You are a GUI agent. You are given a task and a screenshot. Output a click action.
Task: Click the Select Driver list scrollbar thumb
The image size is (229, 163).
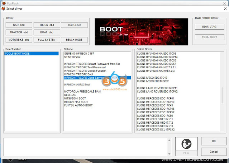[222, 95]
